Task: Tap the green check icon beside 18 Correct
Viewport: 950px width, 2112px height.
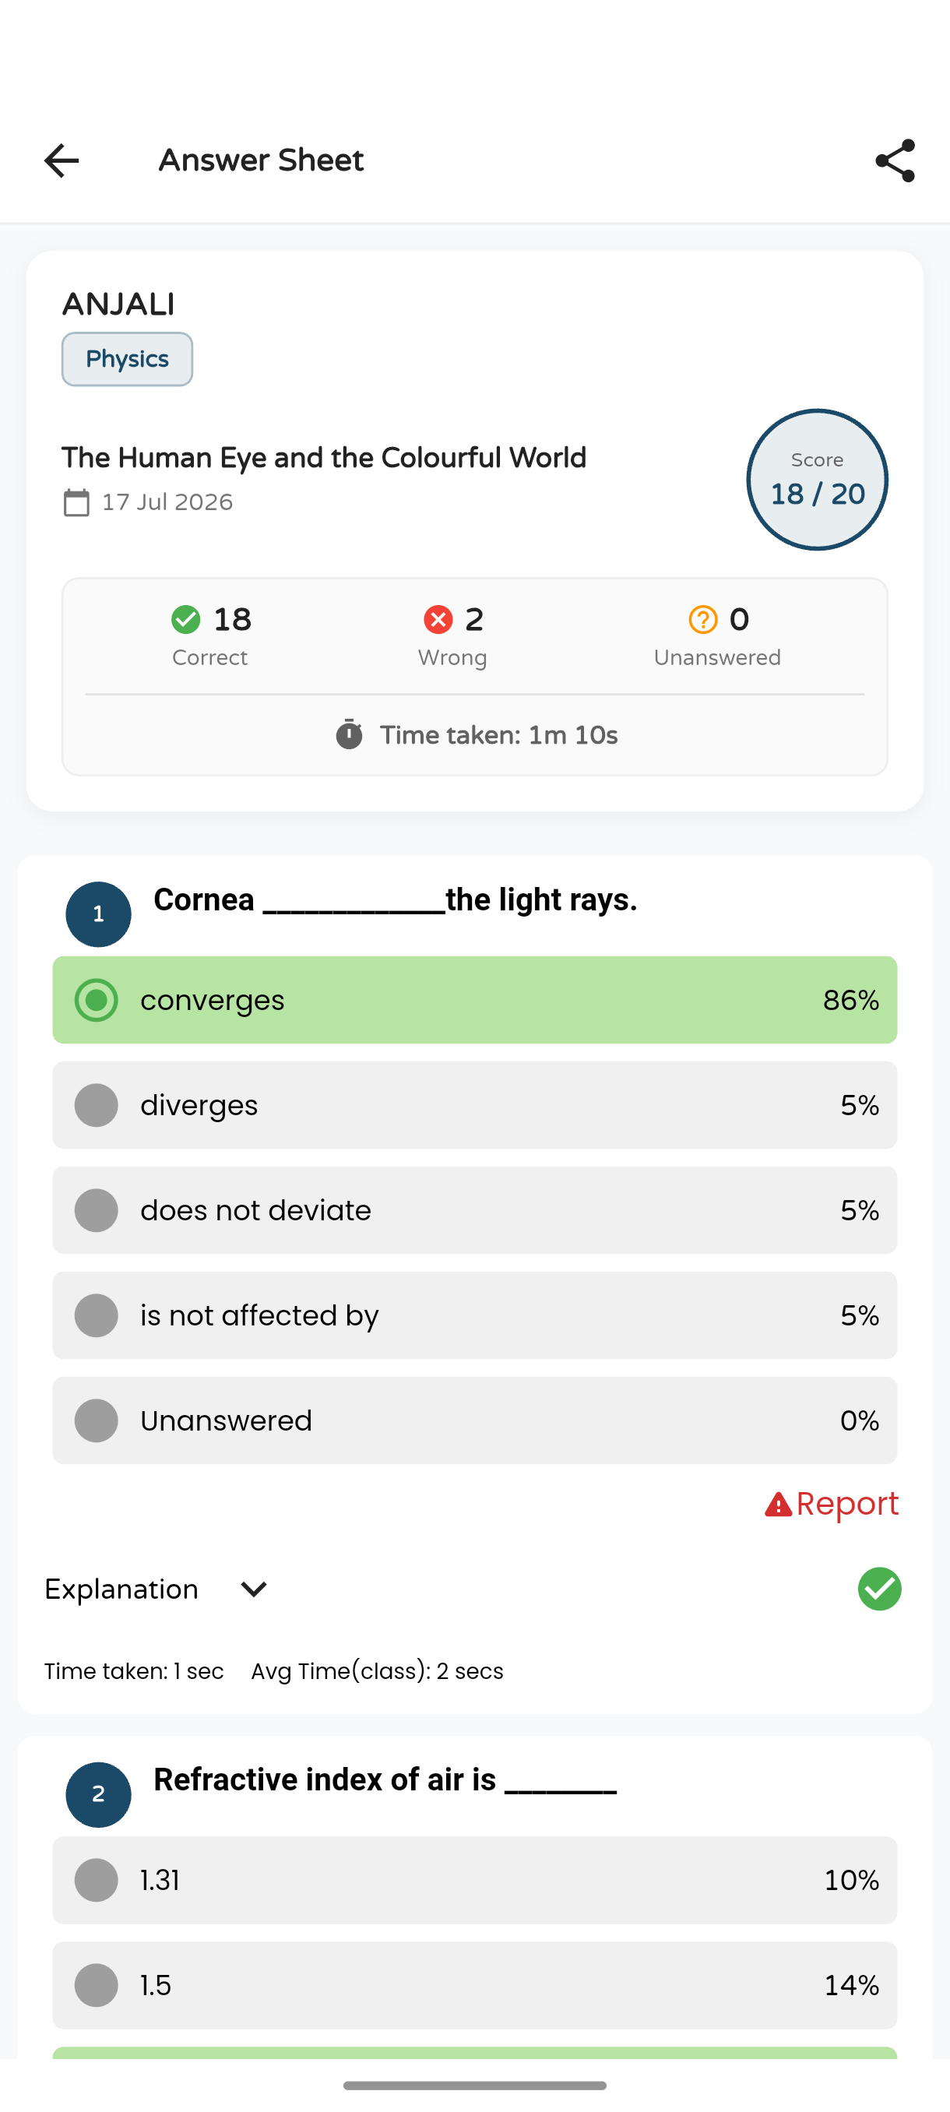Action: (x=186, y=620)
